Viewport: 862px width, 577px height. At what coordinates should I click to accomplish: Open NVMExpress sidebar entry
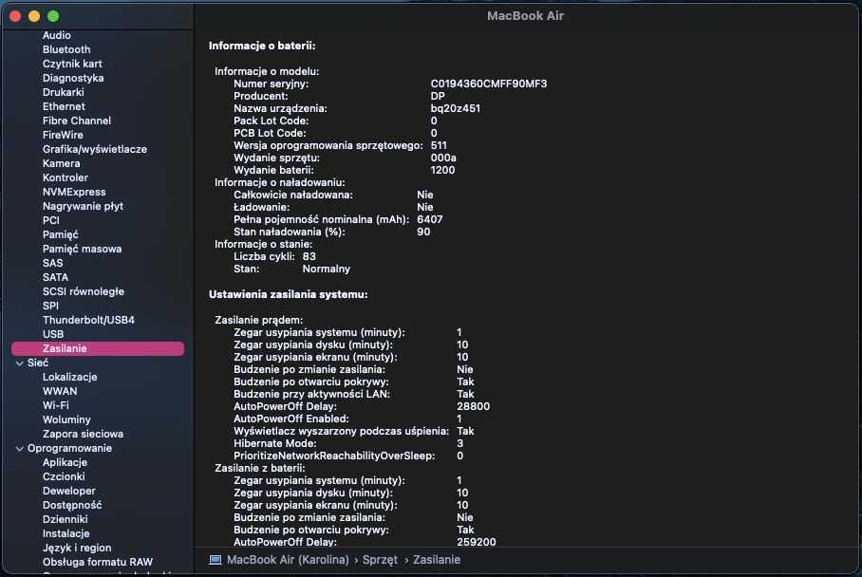pyautogui.click(x=74, y=192)
